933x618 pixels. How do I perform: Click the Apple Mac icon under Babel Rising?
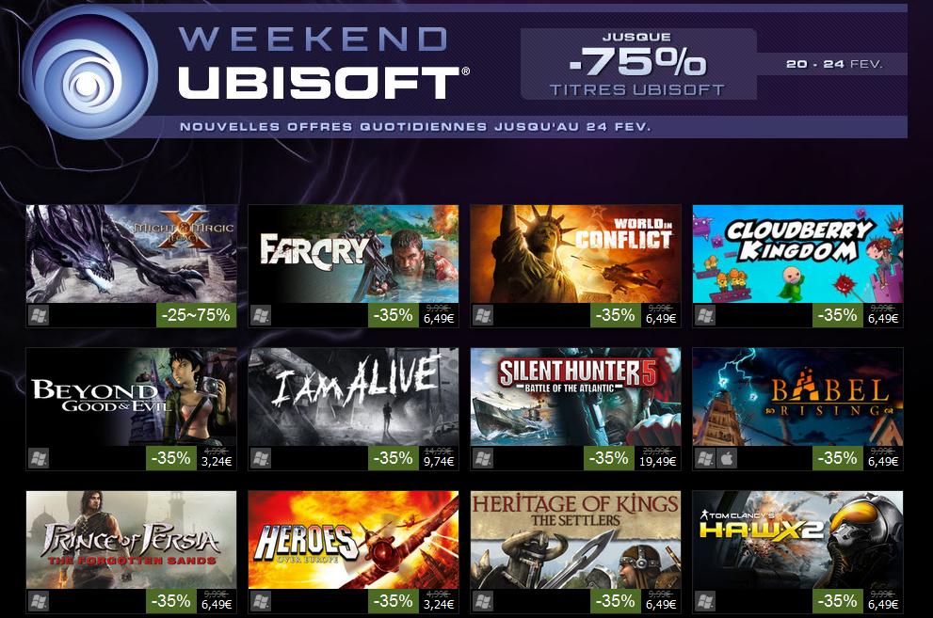pyautogui.click(x=727, y=459)
